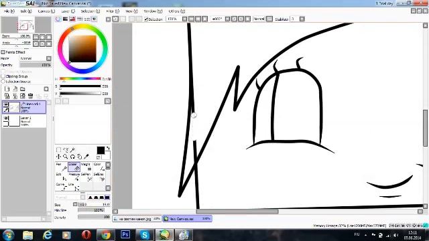The image size is (429, 241).
Task: Click the undo toolbar button
Action: (x=115, y=19)
